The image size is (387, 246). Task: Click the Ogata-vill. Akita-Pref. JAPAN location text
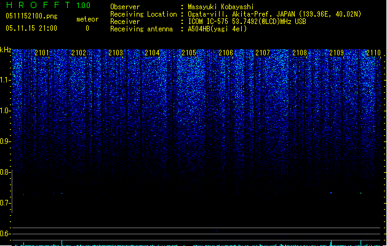pyautogui.click(x=274, y=14)
